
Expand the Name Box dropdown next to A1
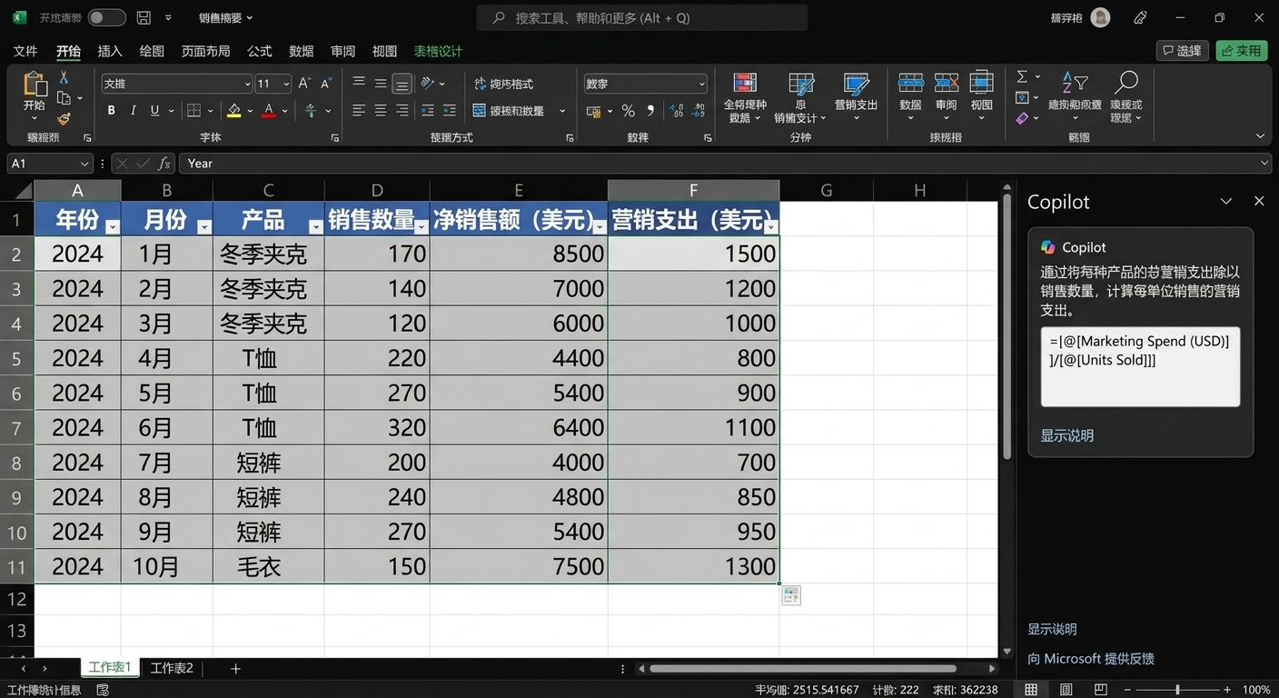click(x=84, y=164)
